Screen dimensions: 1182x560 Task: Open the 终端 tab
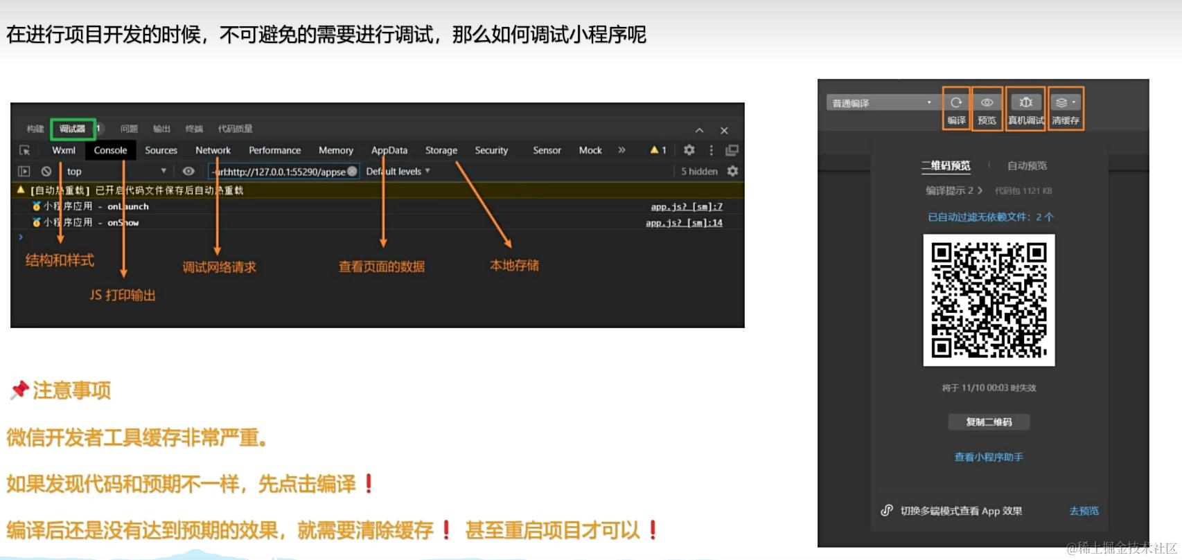click(x=194, y=129)
